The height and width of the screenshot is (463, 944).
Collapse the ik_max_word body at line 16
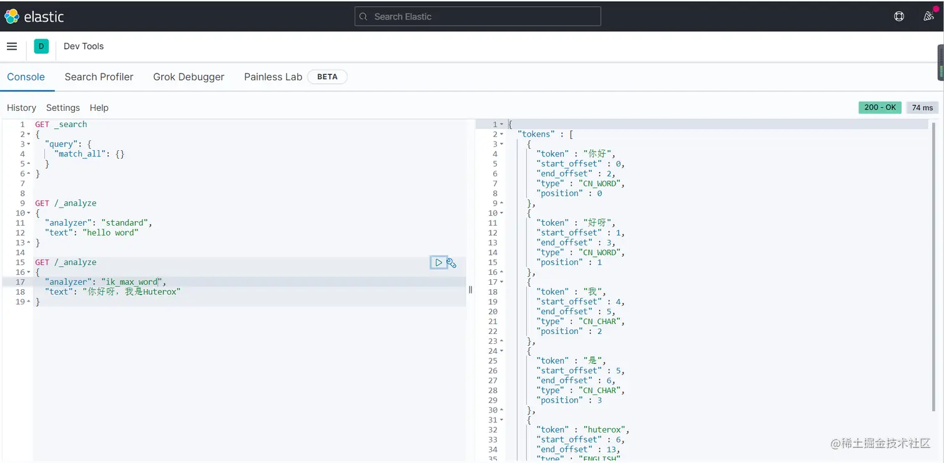29,272
